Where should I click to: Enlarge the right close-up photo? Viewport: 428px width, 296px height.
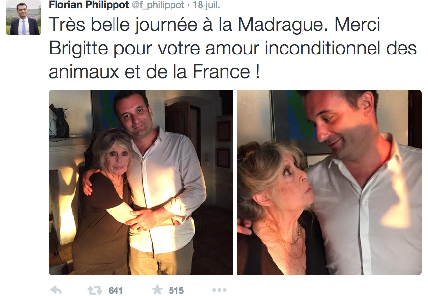tap(329, 183)
